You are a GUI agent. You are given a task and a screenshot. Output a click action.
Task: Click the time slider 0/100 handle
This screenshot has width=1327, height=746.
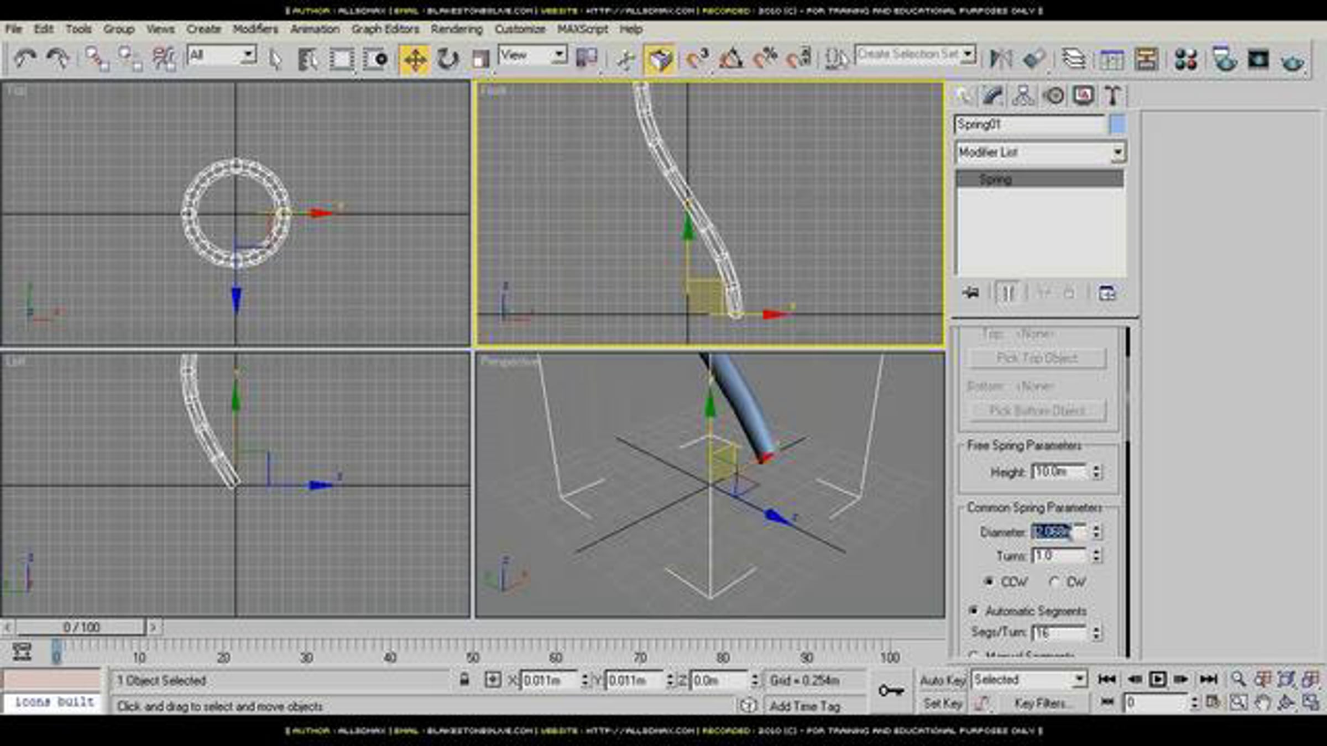pyautogui.click(x=81, y=627)
